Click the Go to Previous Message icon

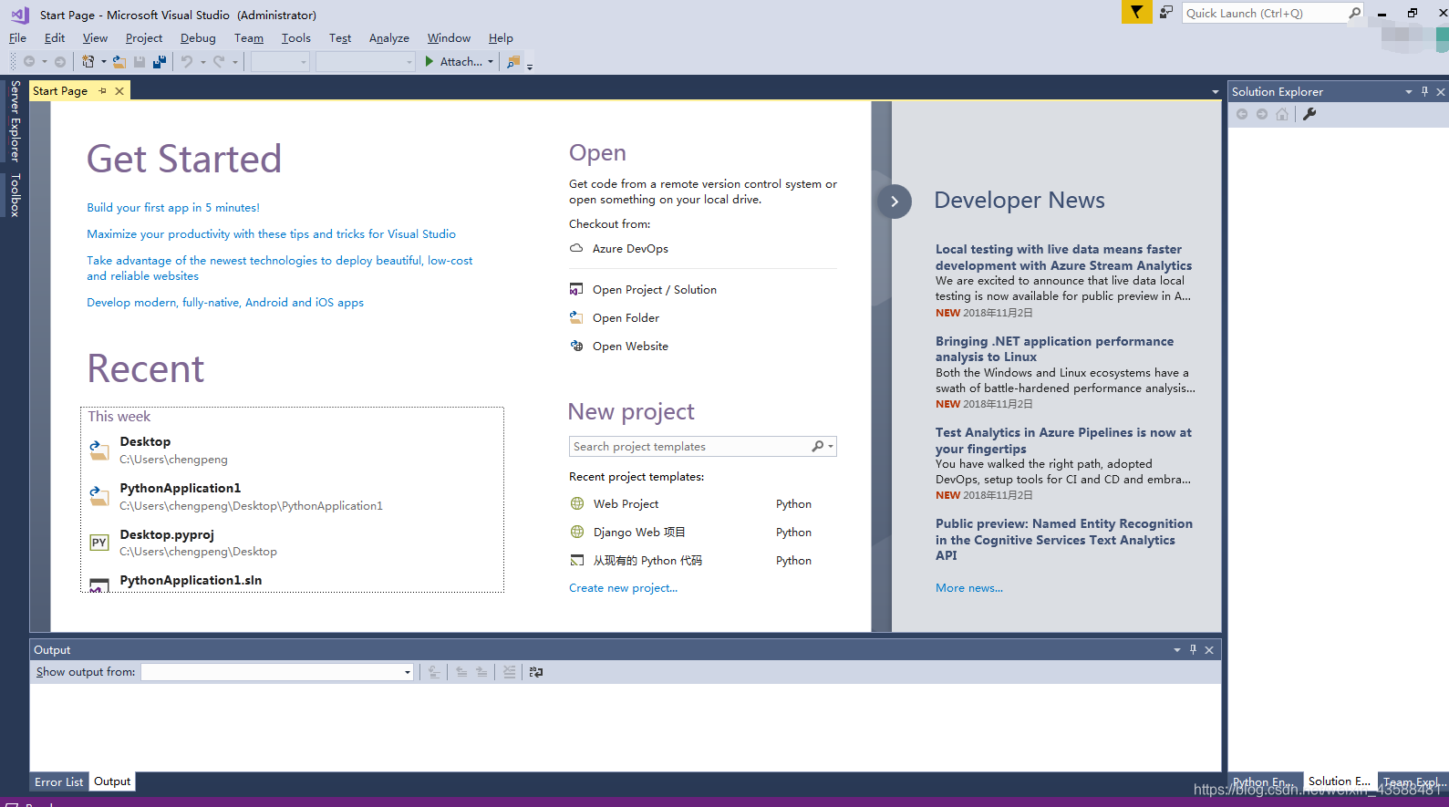coord(461,672)
